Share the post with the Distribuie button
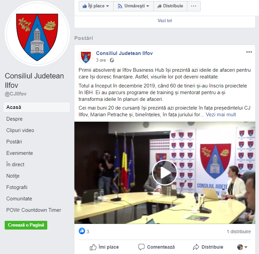The image size is (259, 254). point(208,247)
